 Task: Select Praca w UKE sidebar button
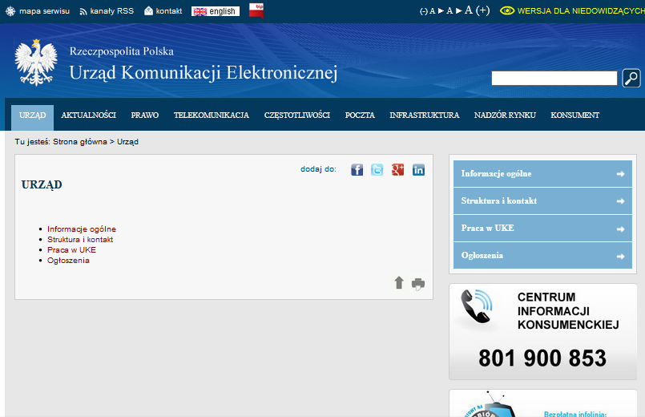[x=542, y=228]
